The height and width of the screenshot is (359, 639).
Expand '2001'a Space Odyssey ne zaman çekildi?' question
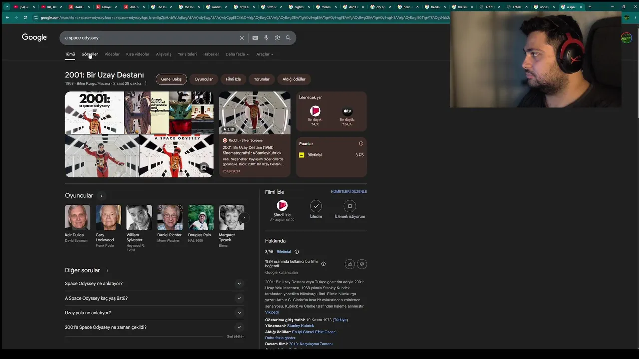tap(154, 327)
